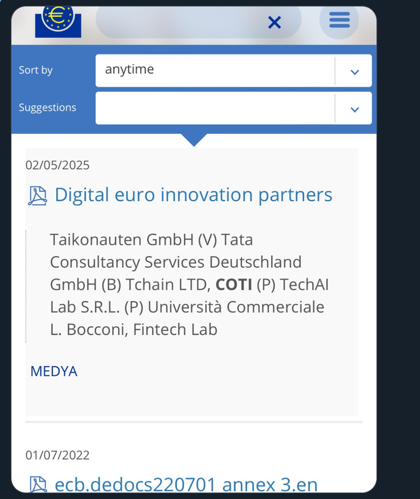Open the ecb.dedocs220701 annex 3.en link
Screen dimensions: 420x499
pos(186,484)
